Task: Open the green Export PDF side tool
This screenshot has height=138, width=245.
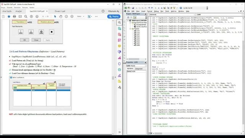Action: (x=119, y=28)
